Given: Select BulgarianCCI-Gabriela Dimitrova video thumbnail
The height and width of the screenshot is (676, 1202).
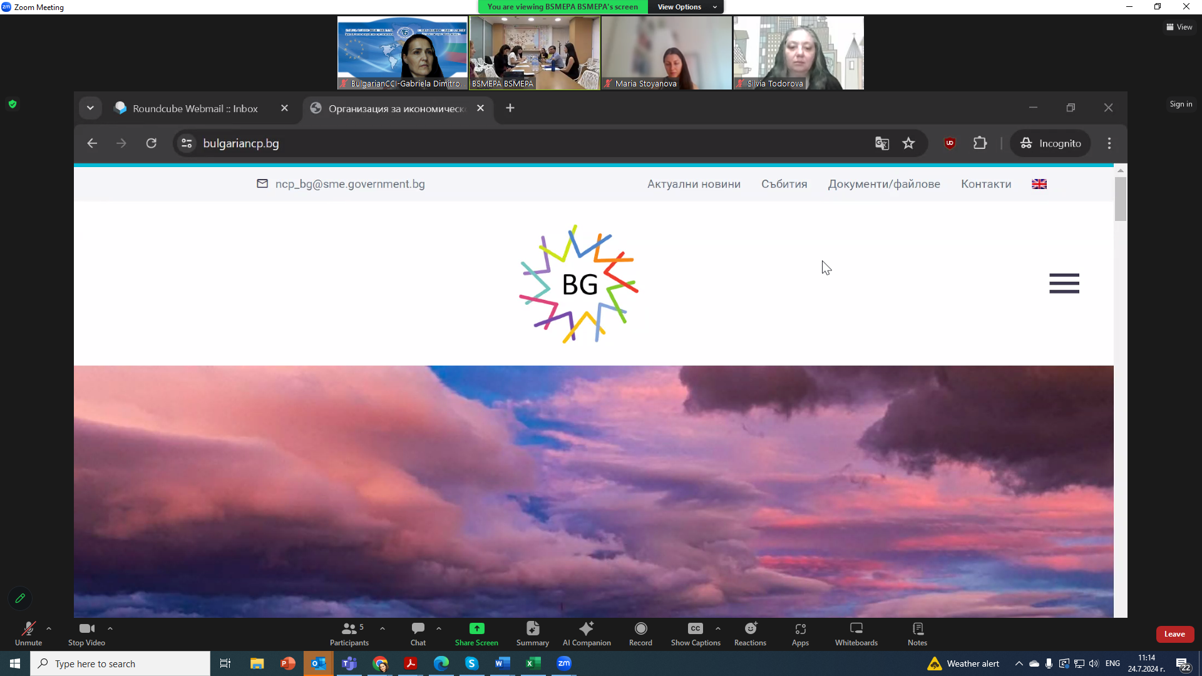Looking at the screenshot, I should point(403,53).
